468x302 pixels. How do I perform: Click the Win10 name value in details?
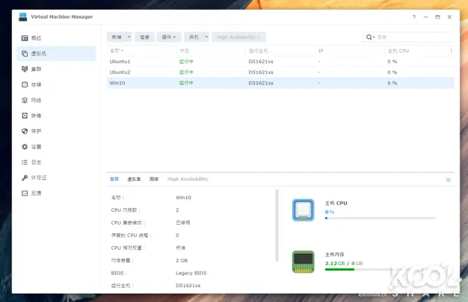[183, 198]
